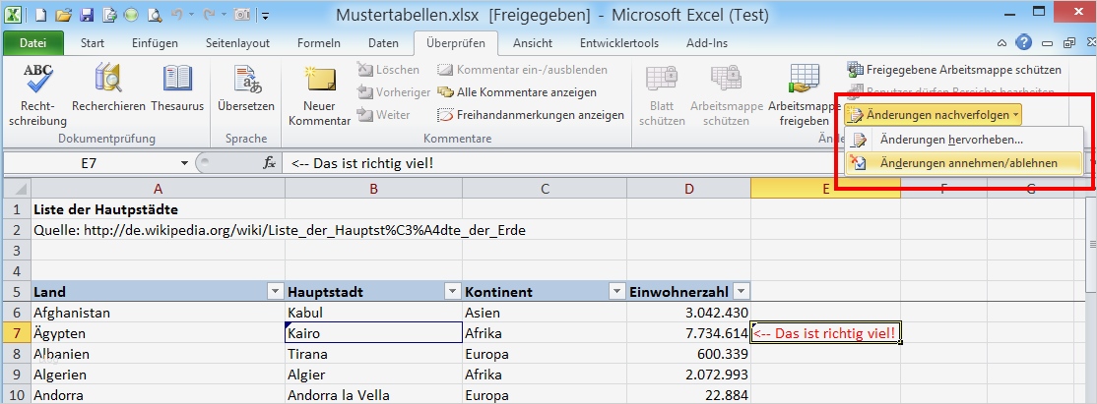Select cell containing Kairo
Screen dimensions: 1097x404
click(373, 333)
